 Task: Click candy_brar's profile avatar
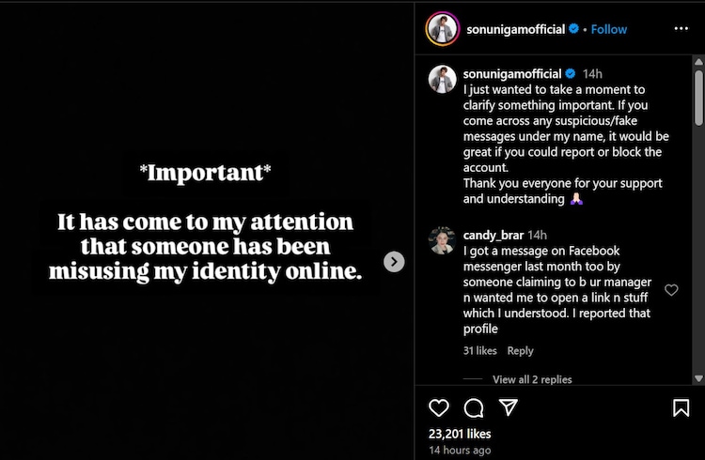(x=442, y=240)
